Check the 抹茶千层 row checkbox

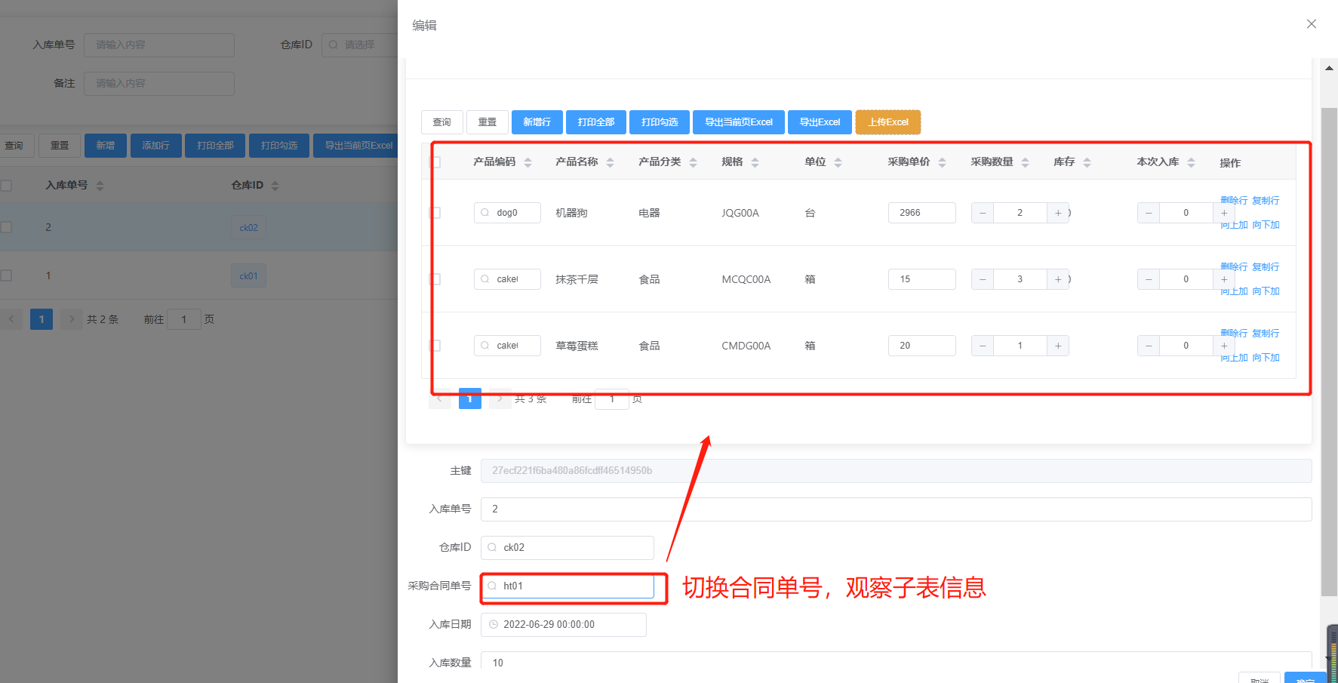(x=435, y=279)
